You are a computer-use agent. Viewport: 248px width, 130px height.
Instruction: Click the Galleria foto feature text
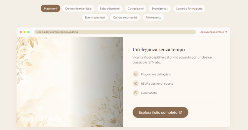149,93
